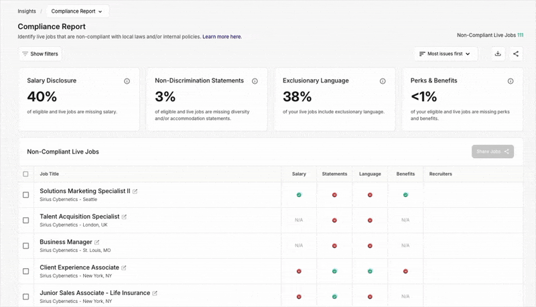This screenshot has height=307, width=536.
Task: Click info icon on Exclusionary Language card
Action: [383, 81]
